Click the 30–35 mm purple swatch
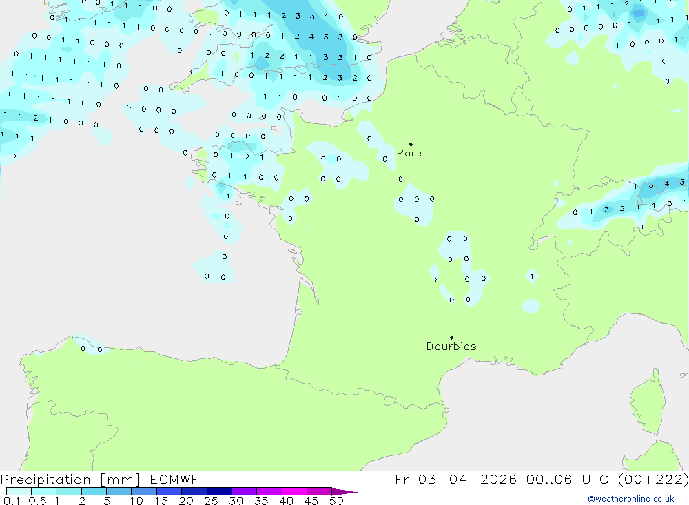Image resolution: width=689 pixels, height=505 pixels. click(244, 491)
